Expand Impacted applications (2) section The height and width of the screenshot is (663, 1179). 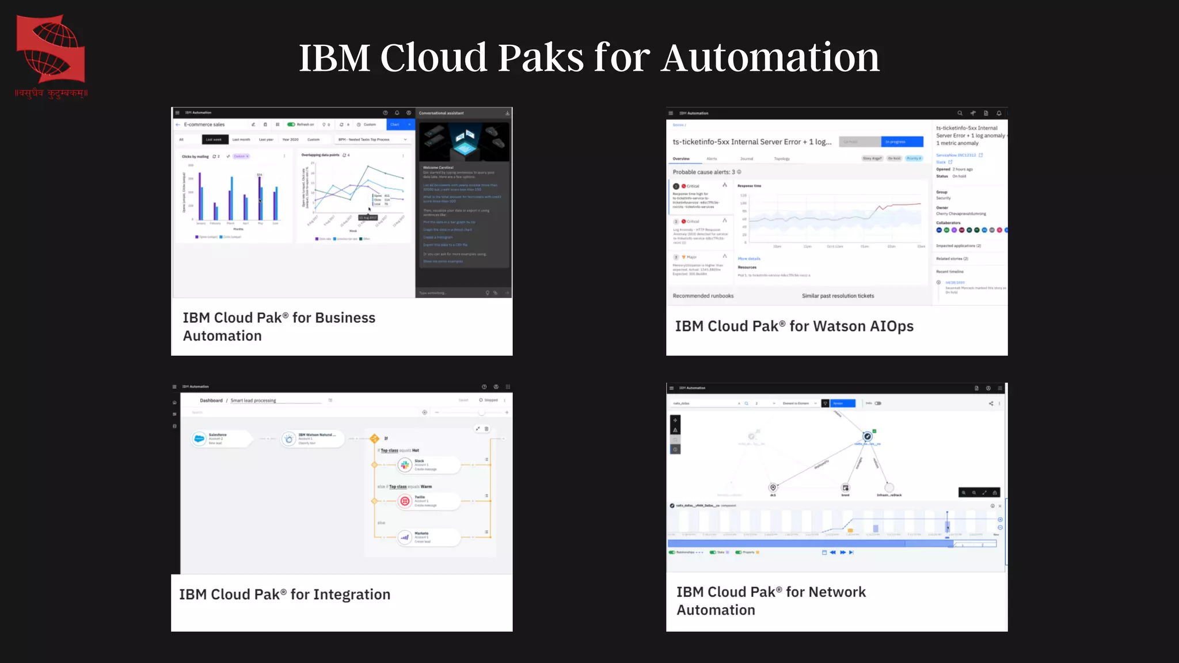pos(959,246)
